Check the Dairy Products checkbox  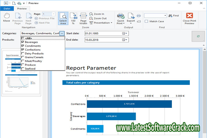click(x=23, y=53)
